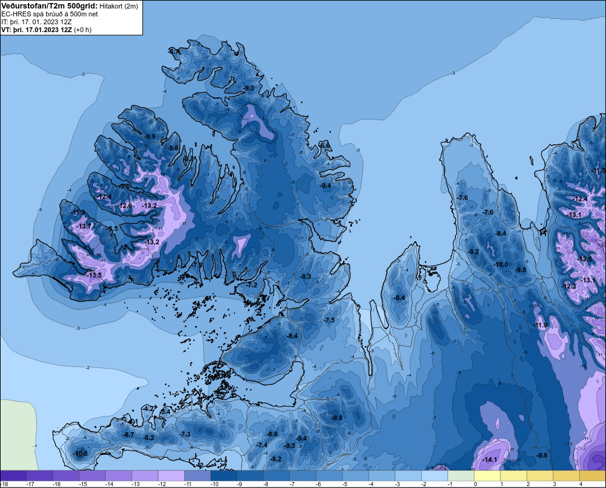The image size is (606, 488).
Task: Click the -14.1 temperature value
Action: click(x=490, y=460)
